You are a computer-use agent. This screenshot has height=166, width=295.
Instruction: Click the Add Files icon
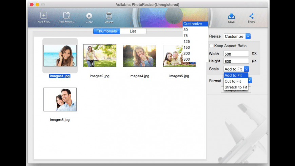click(x=44, y=16)
